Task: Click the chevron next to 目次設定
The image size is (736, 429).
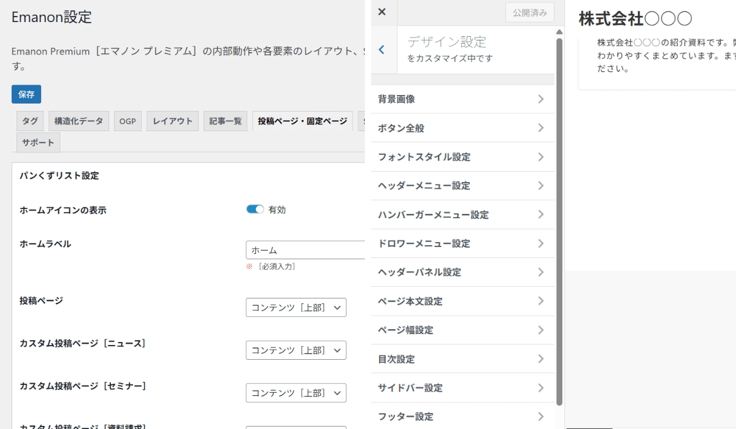Action: [540, 359]
